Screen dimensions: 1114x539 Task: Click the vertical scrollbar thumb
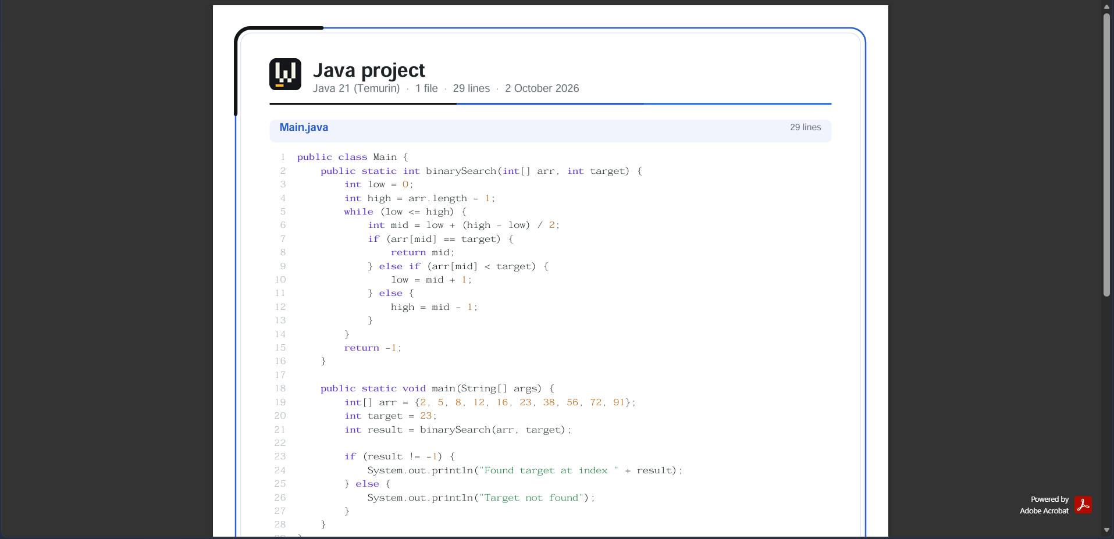tap(1106, 155)
